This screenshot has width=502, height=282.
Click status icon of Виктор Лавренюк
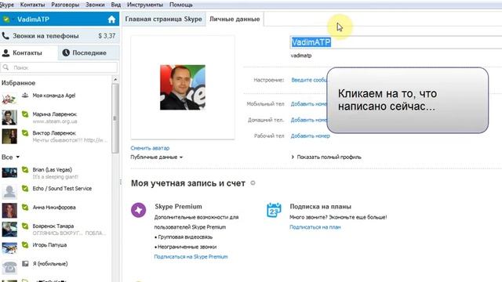[25, 133]
